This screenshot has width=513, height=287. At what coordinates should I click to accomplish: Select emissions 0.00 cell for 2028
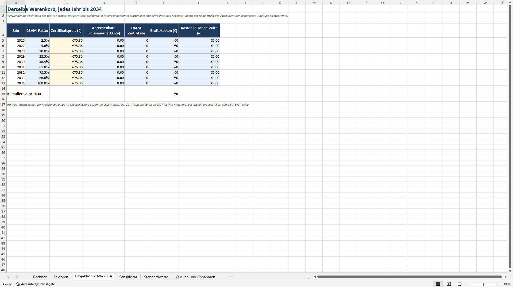(x=104, y=51)
